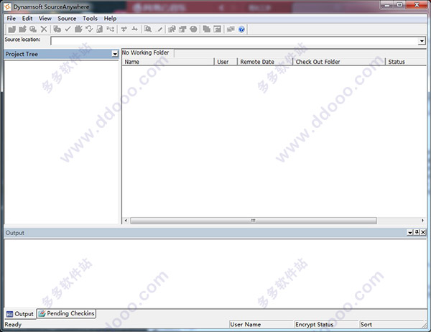Click the Undo Check Out curved-arrow icon

89,29
